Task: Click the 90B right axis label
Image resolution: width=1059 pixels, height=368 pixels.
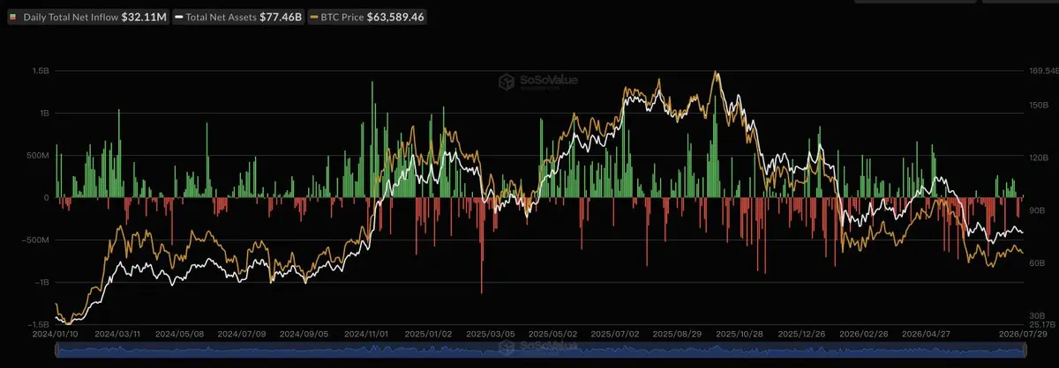Action: [x=1036, y=210]
